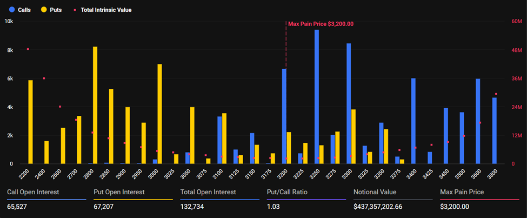Select the yellow put bar at strike 2800

(95, 105)
